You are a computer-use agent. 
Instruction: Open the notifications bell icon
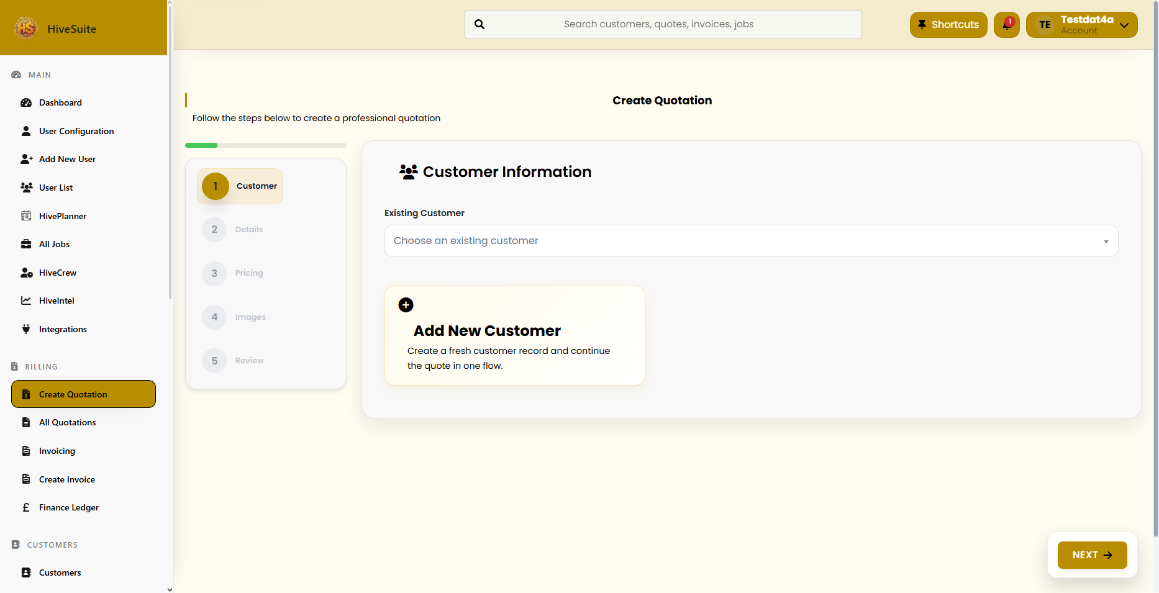click(x=1006, y=25)
